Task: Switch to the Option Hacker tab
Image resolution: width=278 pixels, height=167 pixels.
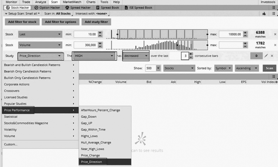Action: pyautogui.click(x=47, y=7)
